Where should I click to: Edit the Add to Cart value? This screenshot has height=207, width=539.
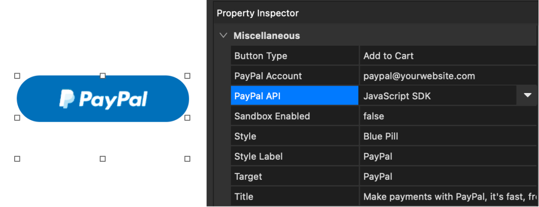coord(448,56)
